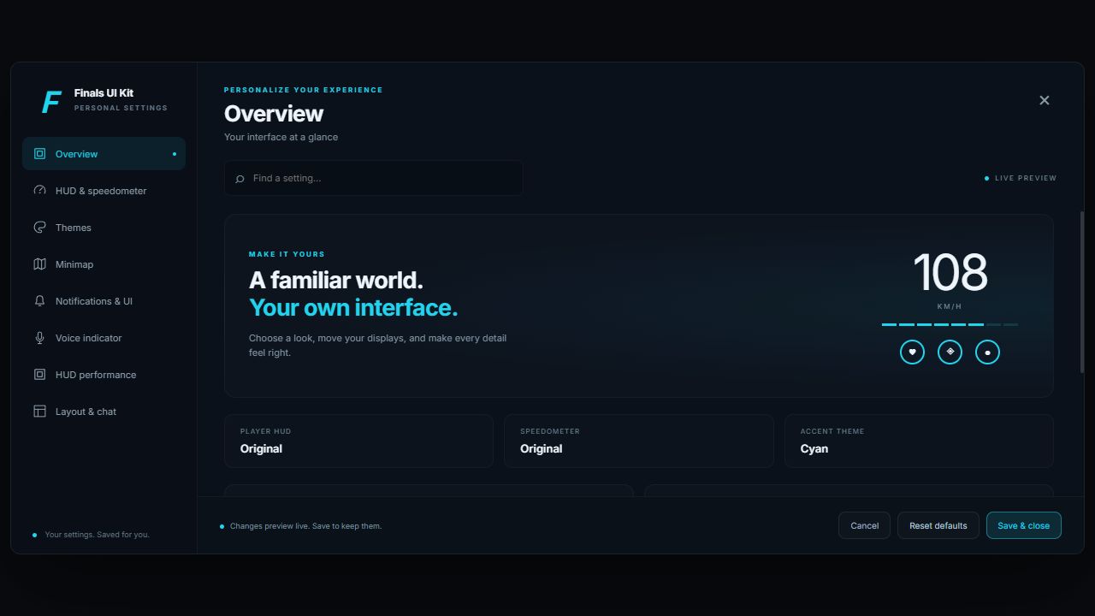Click the Minimap map icon
This screenshot has width=1095, height=616.
[x=39, y=264]
